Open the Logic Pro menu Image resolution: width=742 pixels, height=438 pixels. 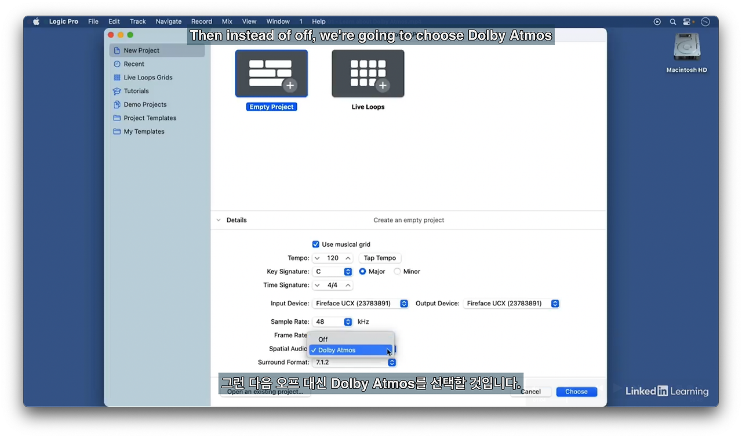(64, 21)
